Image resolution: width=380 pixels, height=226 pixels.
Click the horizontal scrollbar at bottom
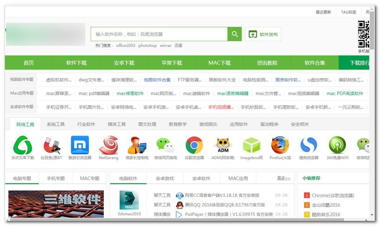[x=177, y=220]
